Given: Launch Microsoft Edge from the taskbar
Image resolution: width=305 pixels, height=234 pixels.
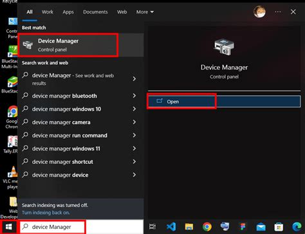Looking at the screenshot, I should pyautogui.click(x=297, y=227).
